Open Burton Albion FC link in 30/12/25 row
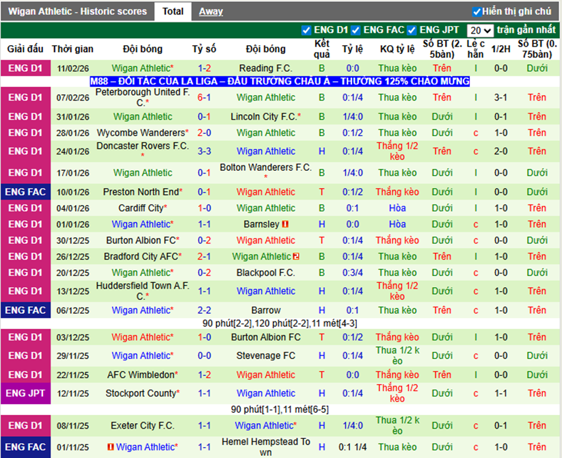Image resolution: width=562 pixels, height=458 pixels. tap(141, 241)
